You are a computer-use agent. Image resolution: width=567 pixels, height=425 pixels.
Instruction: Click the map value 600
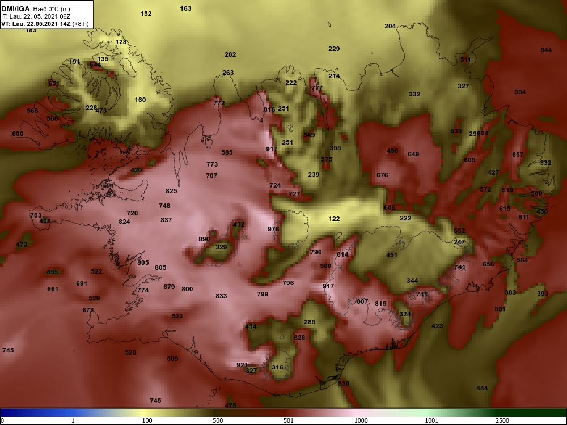[18, 134]
